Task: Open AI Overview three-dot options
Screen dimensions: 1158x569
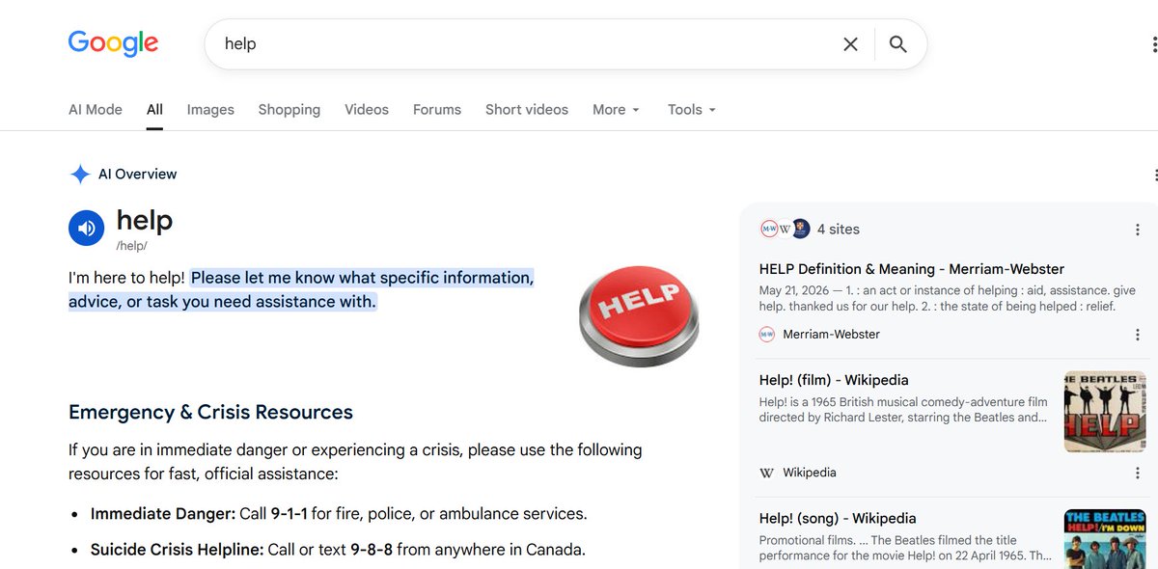Action: (x=1155, y=175)
